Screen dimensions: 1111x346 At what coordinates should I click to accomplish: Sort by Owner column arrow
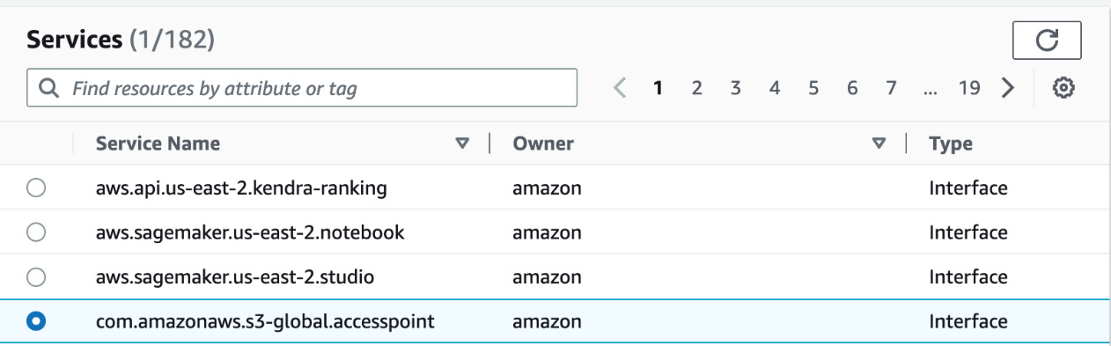tap(878, 144)
